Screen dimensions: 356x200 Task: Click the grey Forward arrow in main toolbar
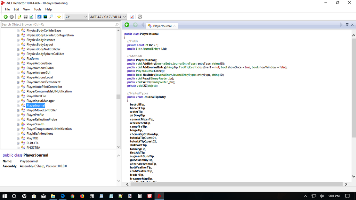tap(11, 17)
